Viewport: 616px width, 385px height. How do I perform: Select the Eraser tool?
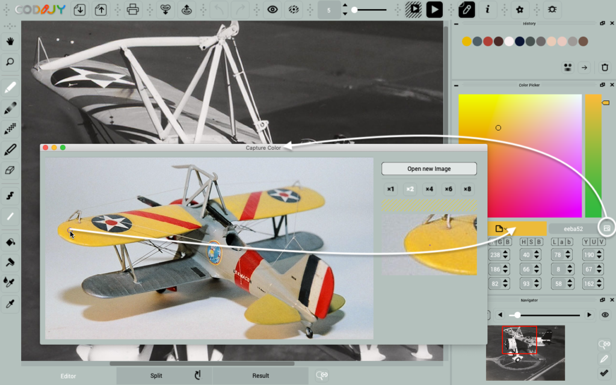pyautogui.click(x=10, y=171)
